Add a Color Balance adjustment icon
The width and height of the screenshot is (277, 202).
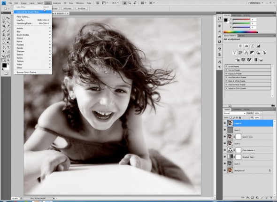pos(246,53)
